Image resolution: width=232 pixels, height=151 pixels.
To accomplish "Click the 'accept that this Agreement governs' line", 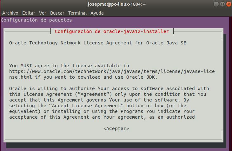I will coord(99,100).
